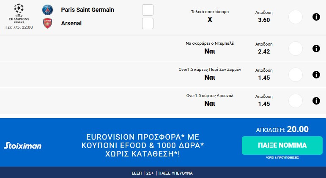
Task: Select the Ντεμπελέ 2.42 odds circle
Action: [x=295, y=49]
